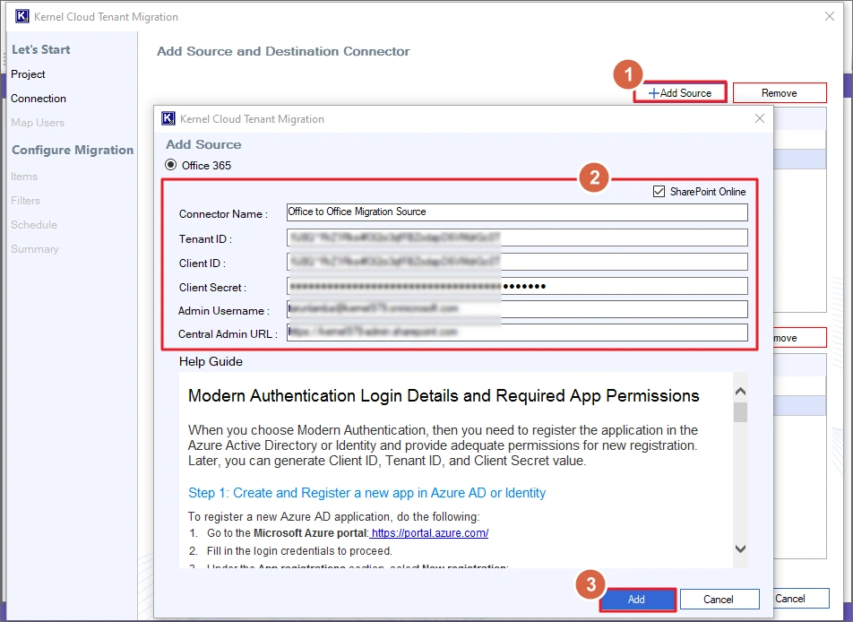Image resolution: width=853 pixels, height=622 pixels.
Task: Click the Kernel logo in the main window title bar
Action: tap(22, 15)
